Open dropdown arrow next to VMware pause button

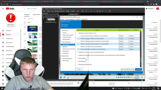(x=79, y=11)
